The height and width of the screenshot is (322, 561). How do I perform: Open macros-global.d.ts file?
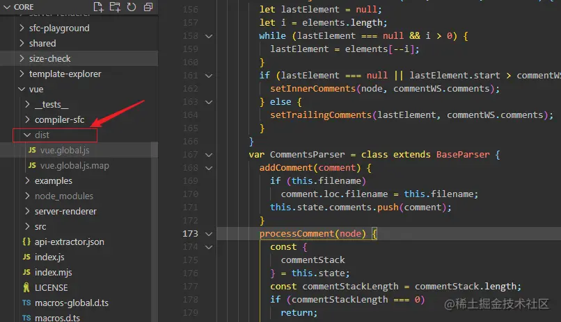[x=72, y=303]
